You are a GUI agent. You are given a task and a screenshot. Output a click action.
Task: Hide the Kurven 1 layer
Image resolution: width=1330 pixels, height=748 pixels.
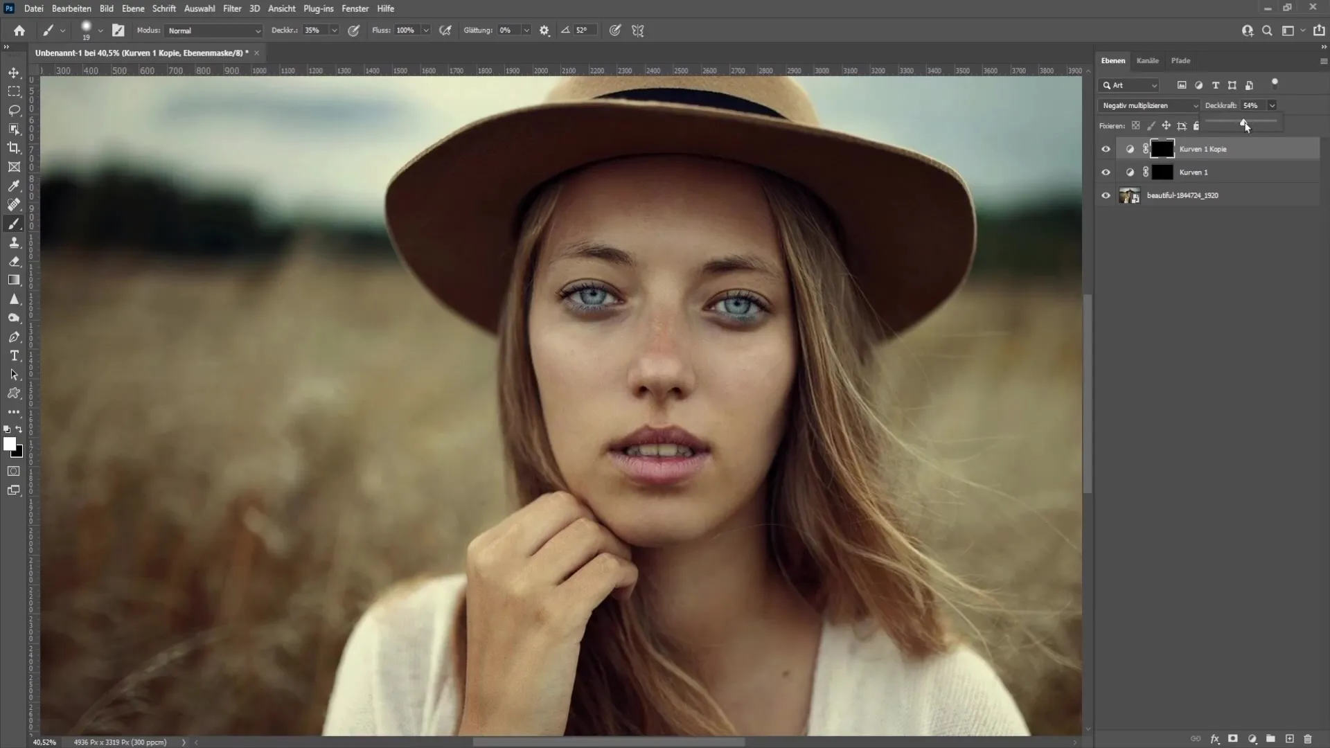(1106, 172)
